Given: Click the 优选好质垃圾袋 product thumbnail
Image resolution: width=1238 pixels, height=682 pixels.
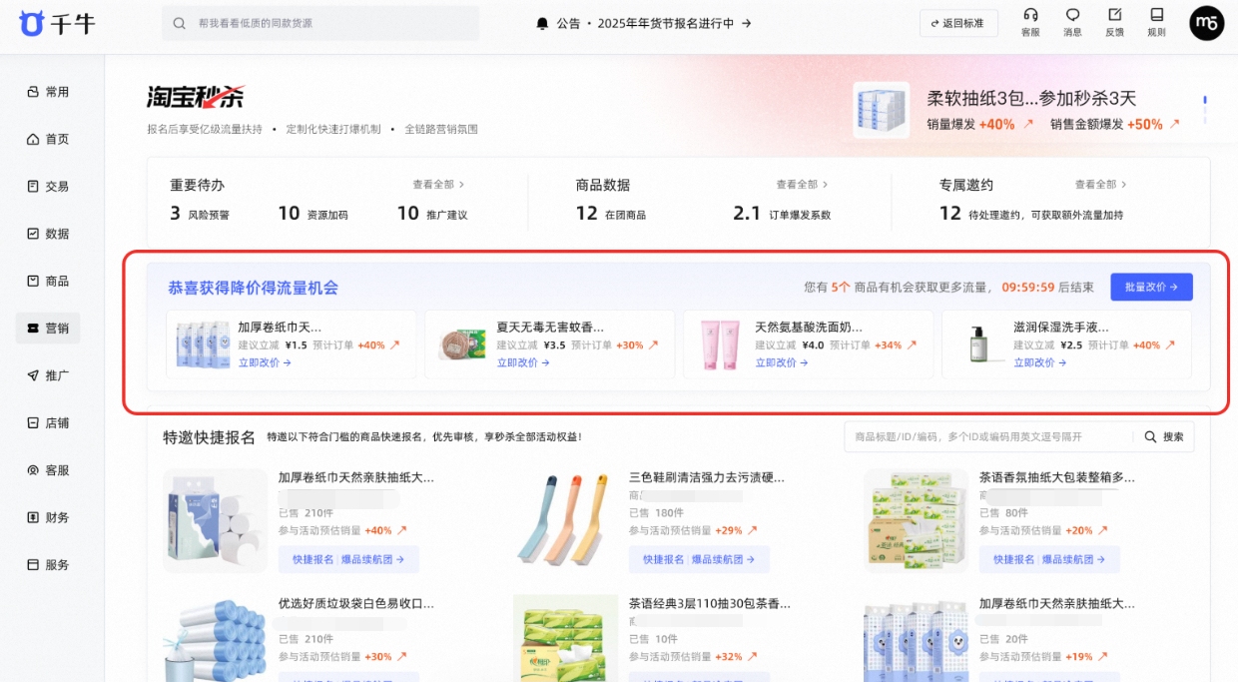Looking at the screenshot, I should pyautogui.click(x=215, y=639).
